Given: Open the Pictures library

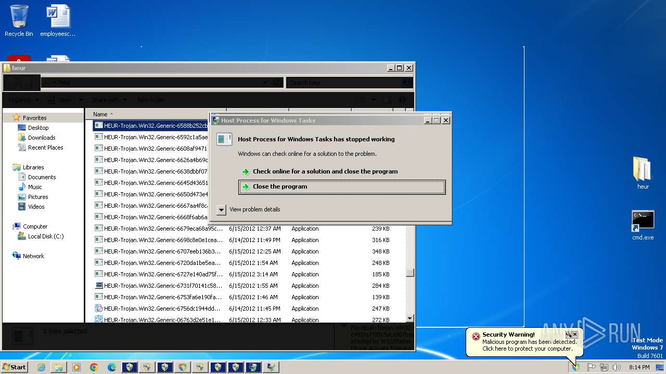Looking at the screenshot, I should click(38, 197).
